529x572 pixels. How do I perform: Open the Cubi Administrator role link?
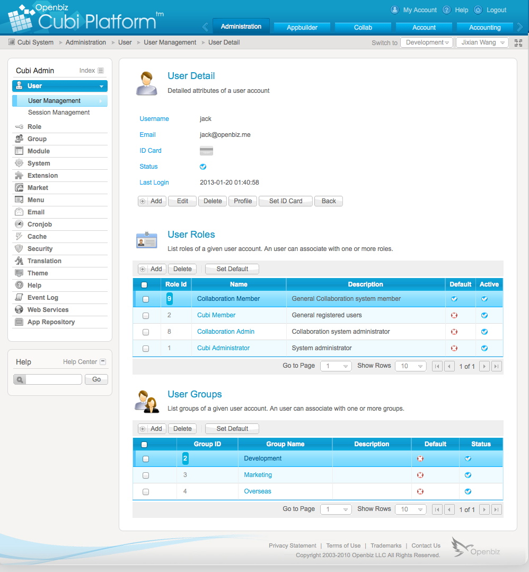coord(223,348)
